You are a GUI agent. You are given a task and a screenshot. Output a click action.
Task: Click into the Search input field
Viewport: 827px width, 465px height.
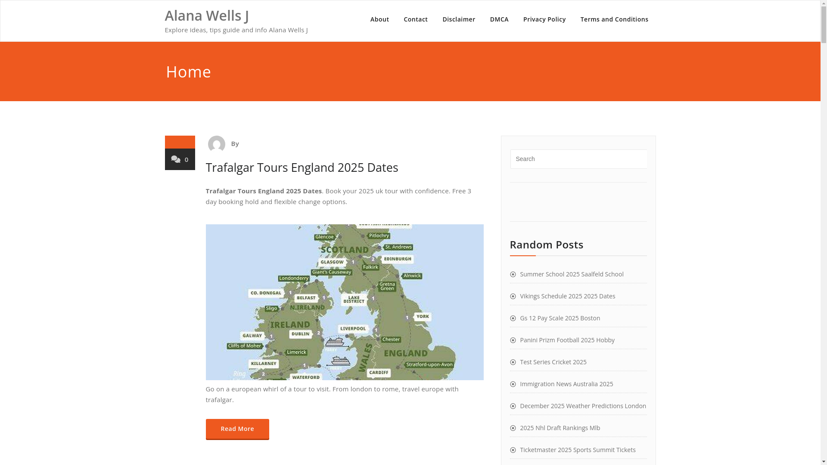578,159
